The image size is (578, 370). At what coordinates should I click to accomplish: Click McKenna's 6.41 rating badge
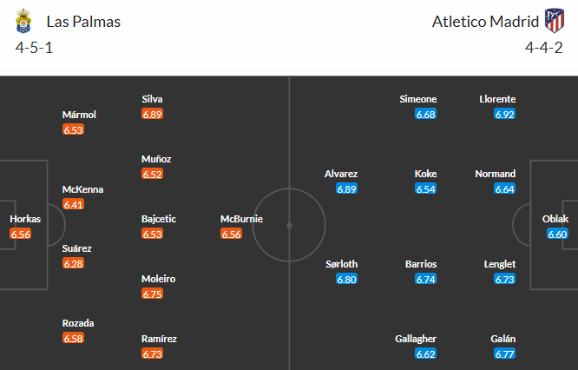point(74,205)
